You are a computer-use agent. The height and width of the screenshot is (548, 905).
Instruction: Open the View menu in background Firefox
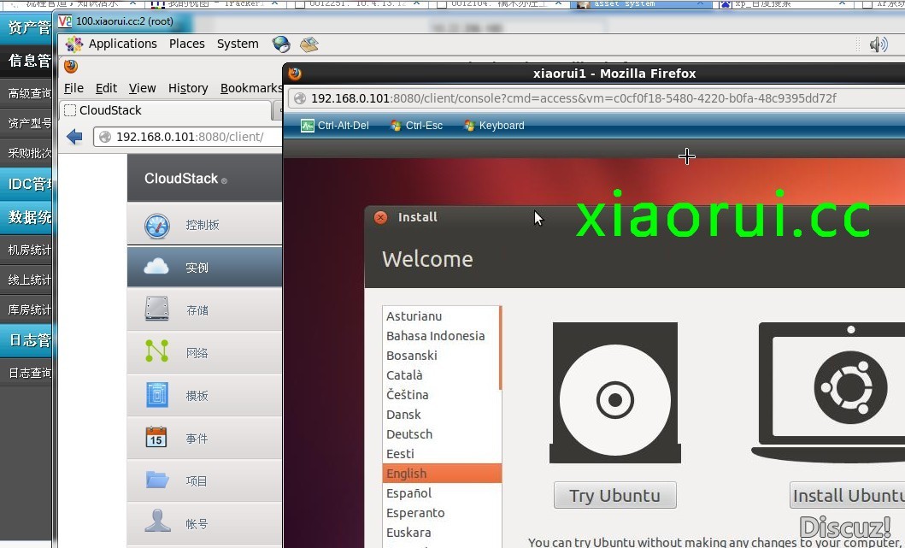tap(143, 88)
